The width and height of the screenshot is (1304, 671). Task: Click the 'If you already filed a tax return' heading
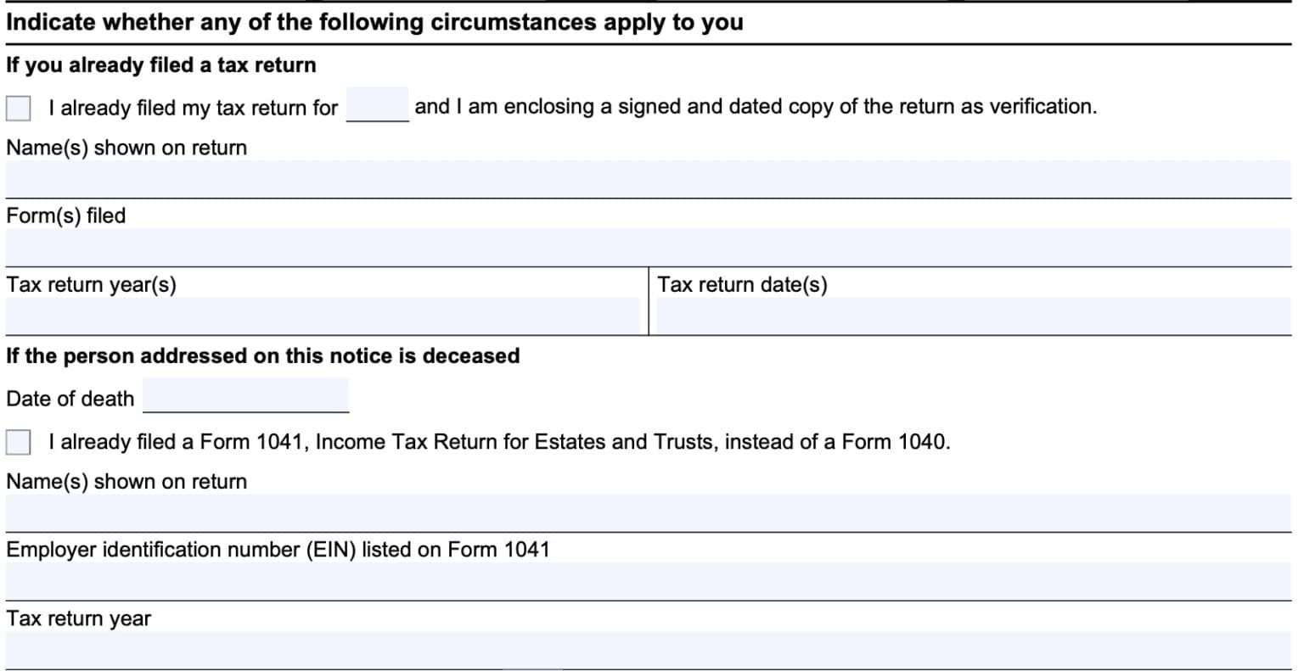(x=160, y=65)
